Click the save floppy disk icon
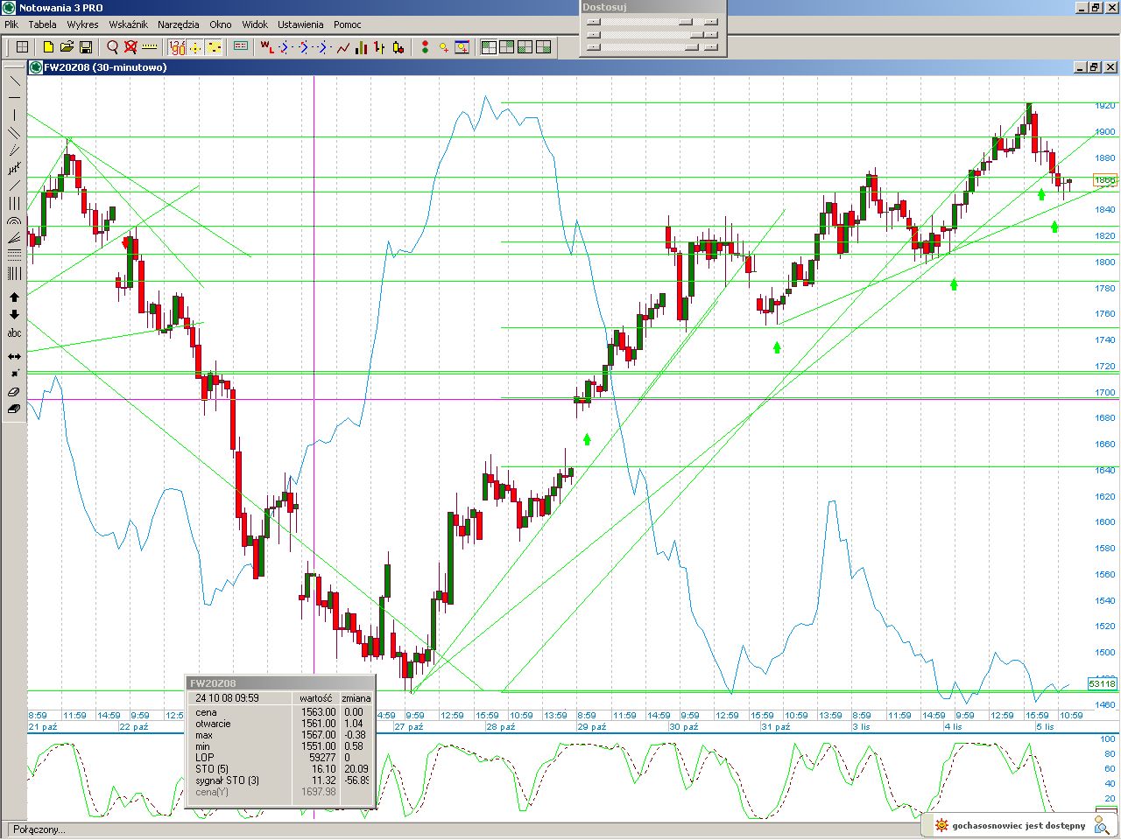 coord(86,47)
